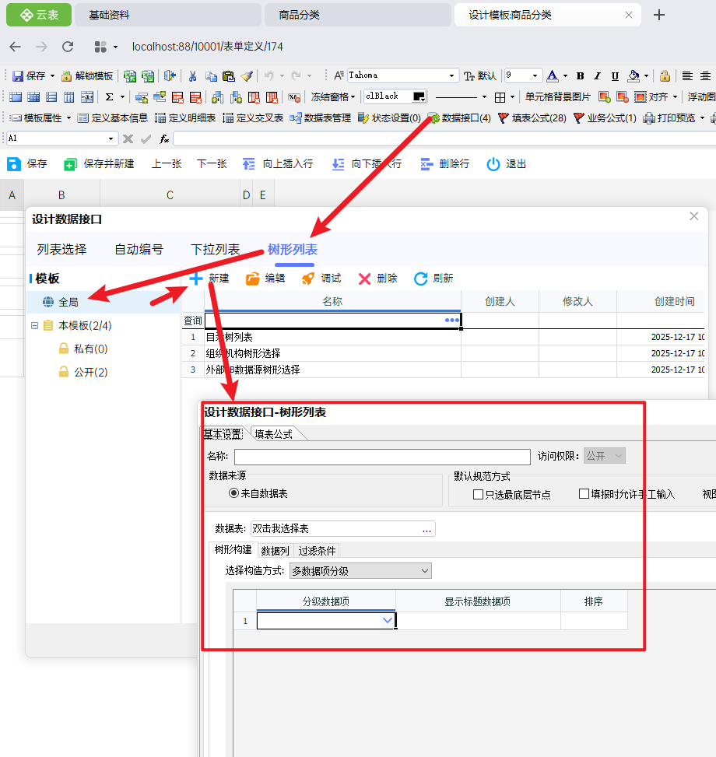Switch to the 列表选择 tab
Image resolution: width=716 pixels, height=757 pixels.
(61, 250)
